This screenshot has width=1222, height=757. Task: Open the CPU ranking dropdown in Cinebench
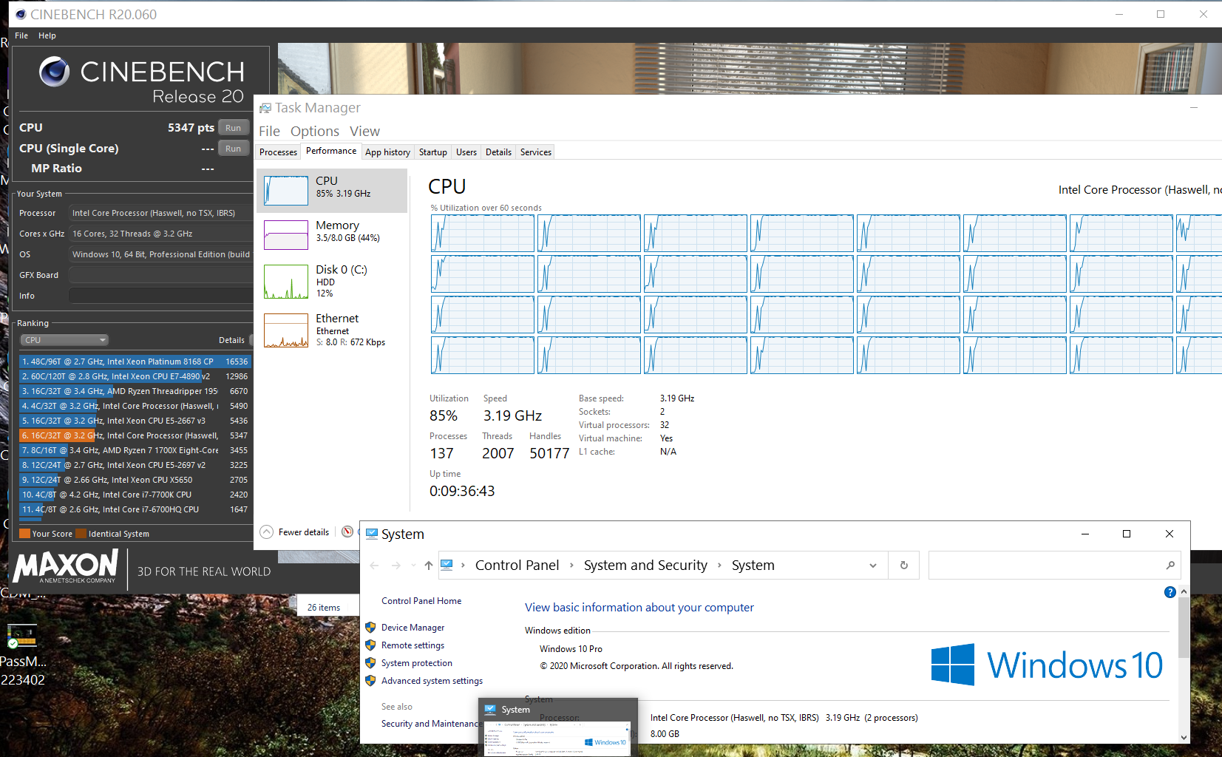coord(64,339)
